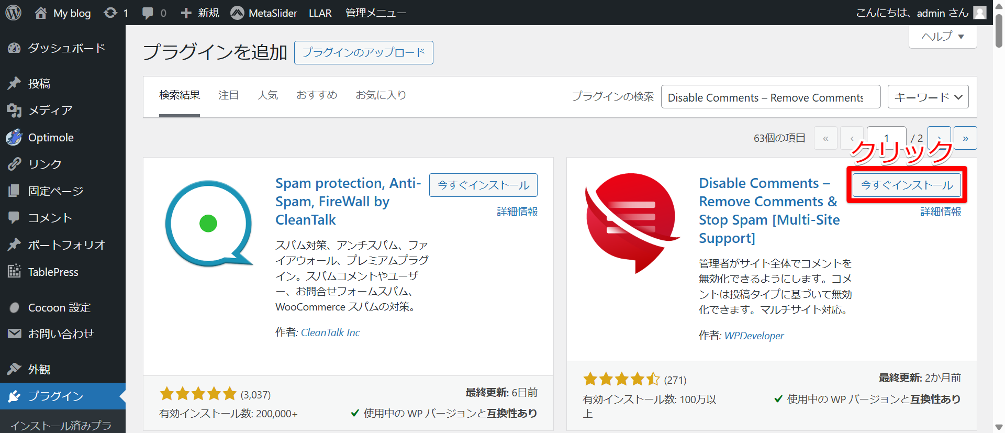Click the ダッシュボード gauge icon
1005x433 pixels.
coord(14,48)
